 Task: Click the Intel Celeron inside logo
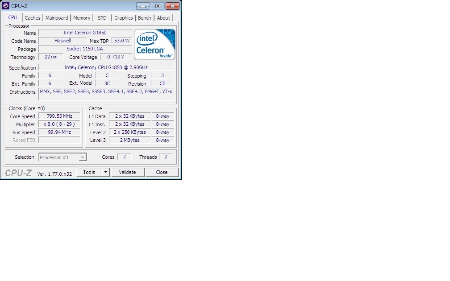(154, 45)
